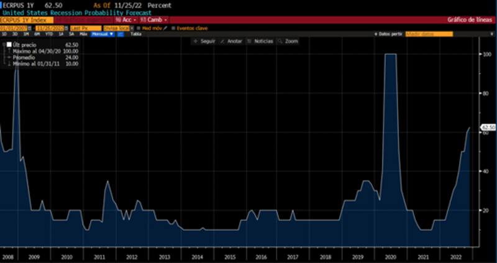Open the Camb dropdown menu

(x=152, y=21)
